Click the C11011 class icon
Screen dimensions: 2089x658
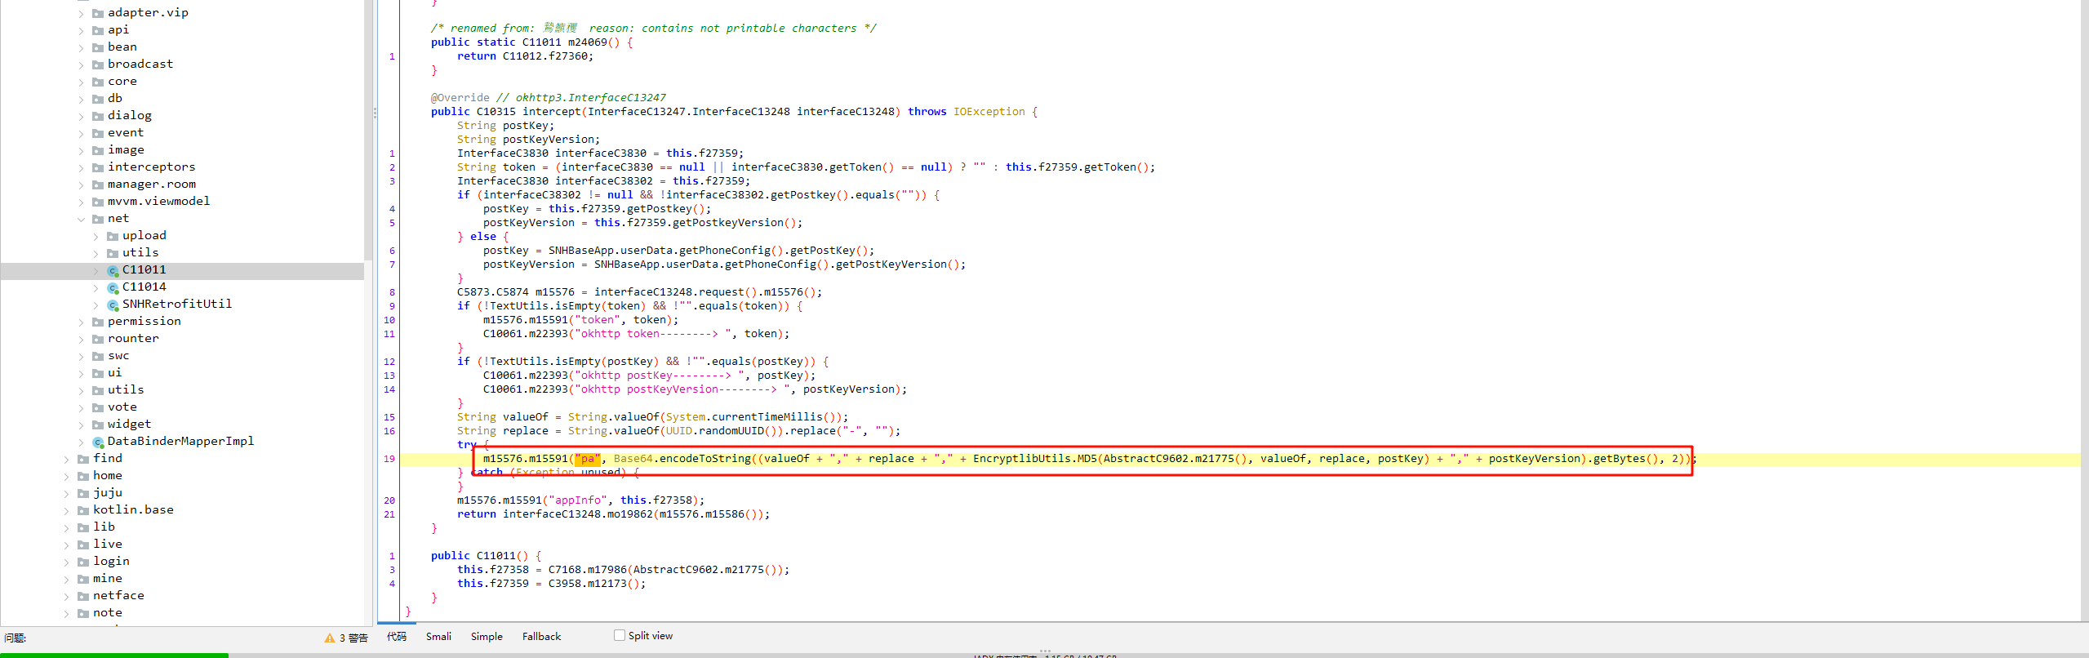(113, 270)
